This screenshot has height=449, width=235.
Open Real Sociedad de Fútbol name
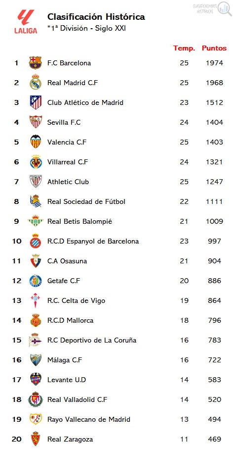86,201
